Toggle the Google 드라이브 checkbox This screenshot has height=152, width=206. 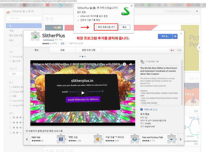10,105
